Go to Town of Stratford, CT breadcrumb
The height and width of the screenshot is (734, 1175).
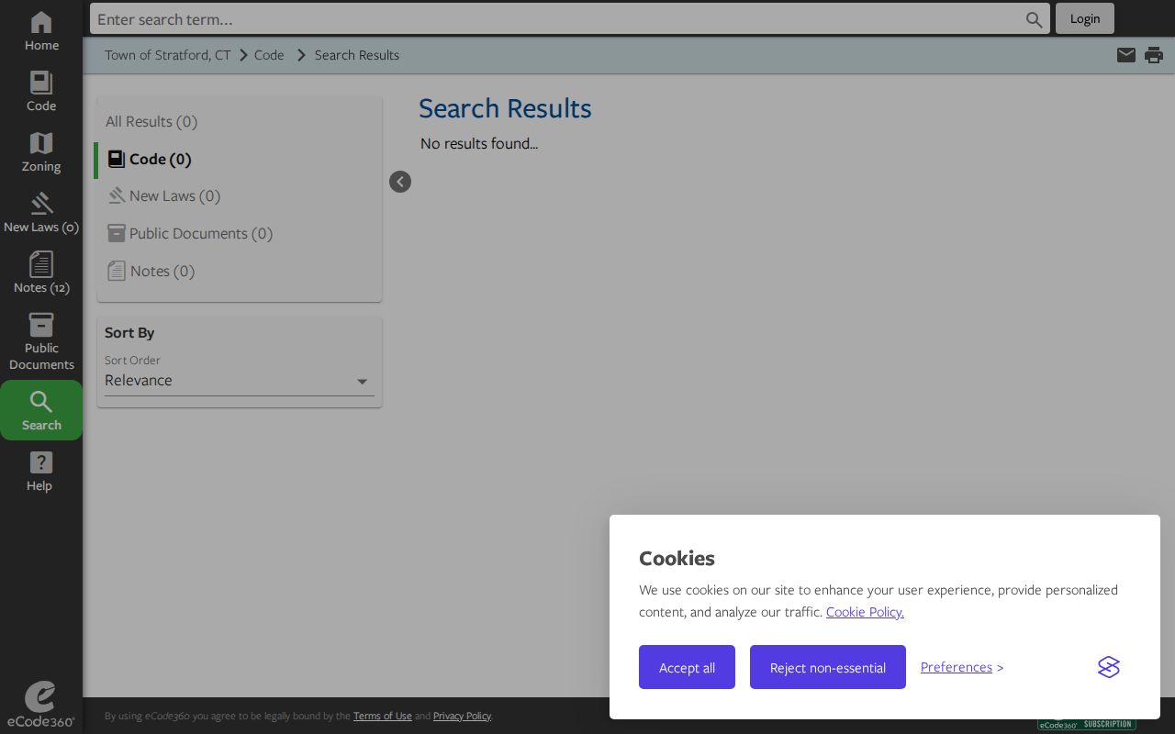pos(168,55)
